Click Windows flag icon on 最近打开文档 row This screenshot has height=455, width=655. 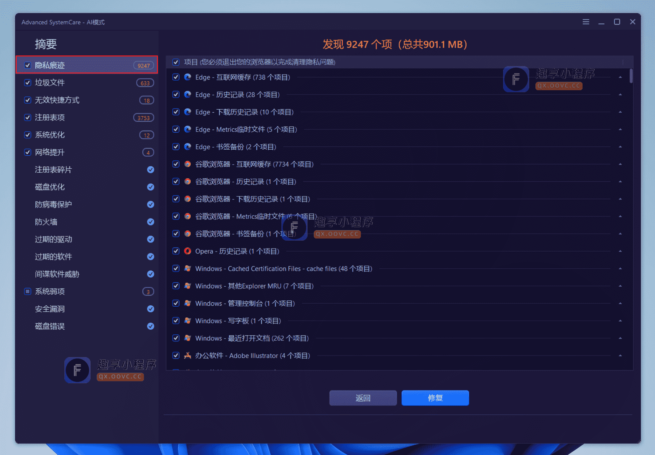tap(188, 338)
